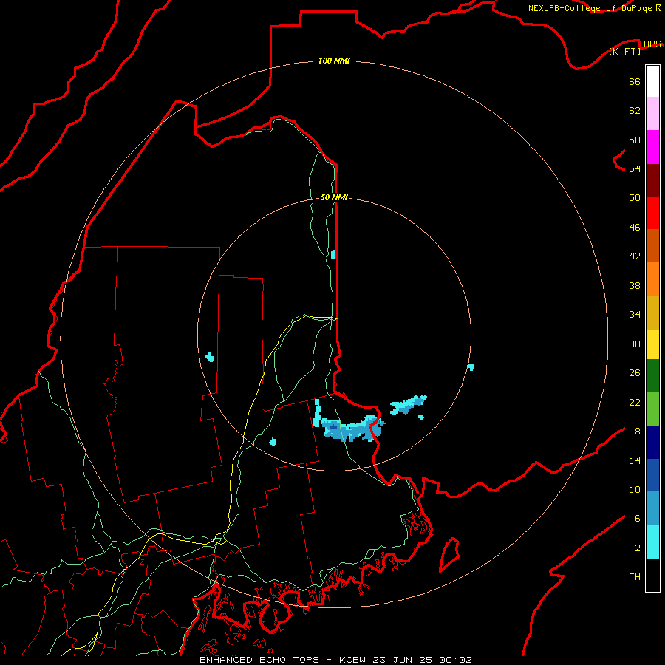Click legend value "30"
665x665 pixels.
(635, 344)
